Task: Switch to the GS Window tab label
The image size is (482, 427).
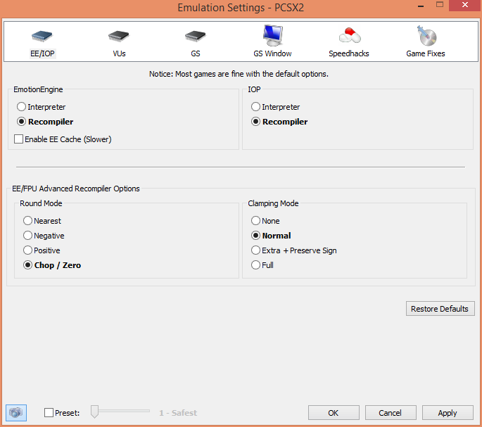Action: (272, 53)
